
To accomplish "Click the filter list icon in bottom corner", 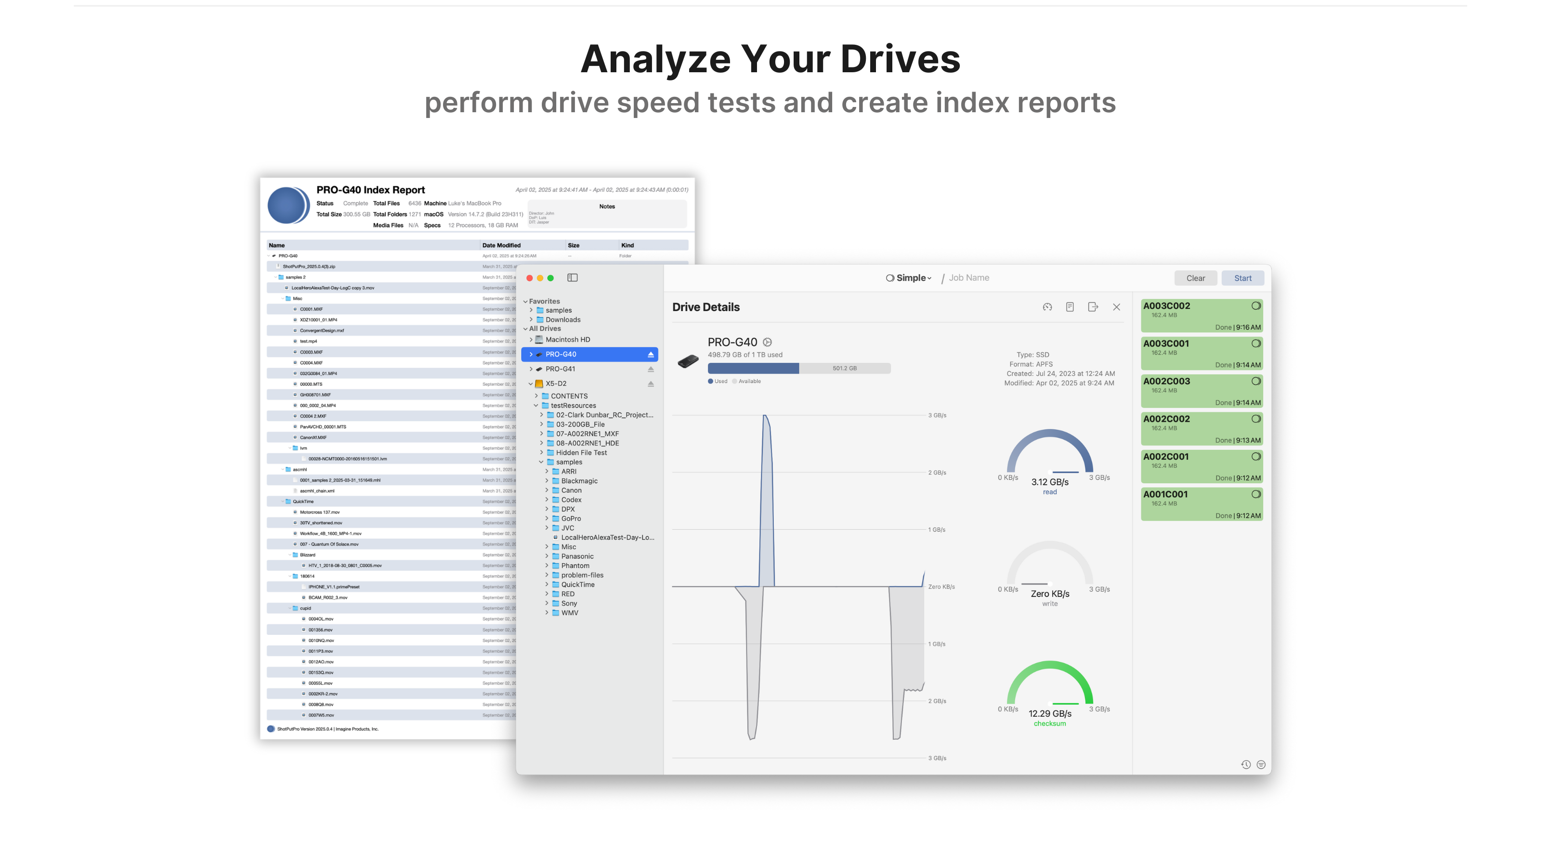I will click(x=1261, y=764).
